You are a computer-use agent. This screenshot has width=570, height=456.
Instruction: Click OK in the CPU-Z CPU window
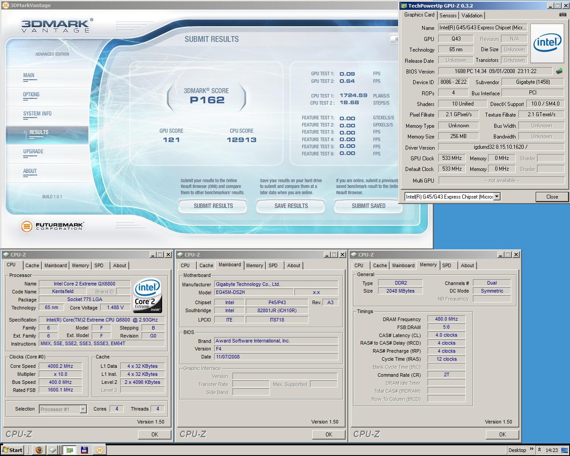coord(155,434)
